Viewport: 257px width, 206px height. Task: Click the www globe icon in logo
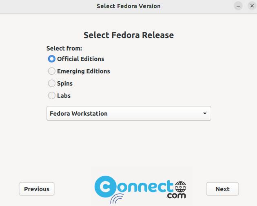pyautogui.click(x=180, y=187)
